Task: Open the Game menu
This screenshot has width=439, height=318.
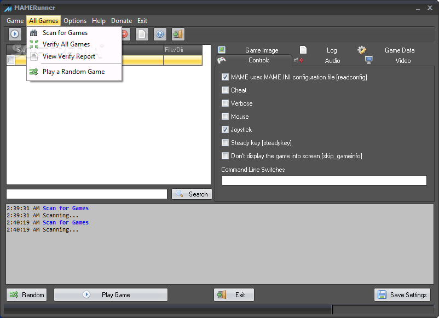Action: click(x=15, y=21)
